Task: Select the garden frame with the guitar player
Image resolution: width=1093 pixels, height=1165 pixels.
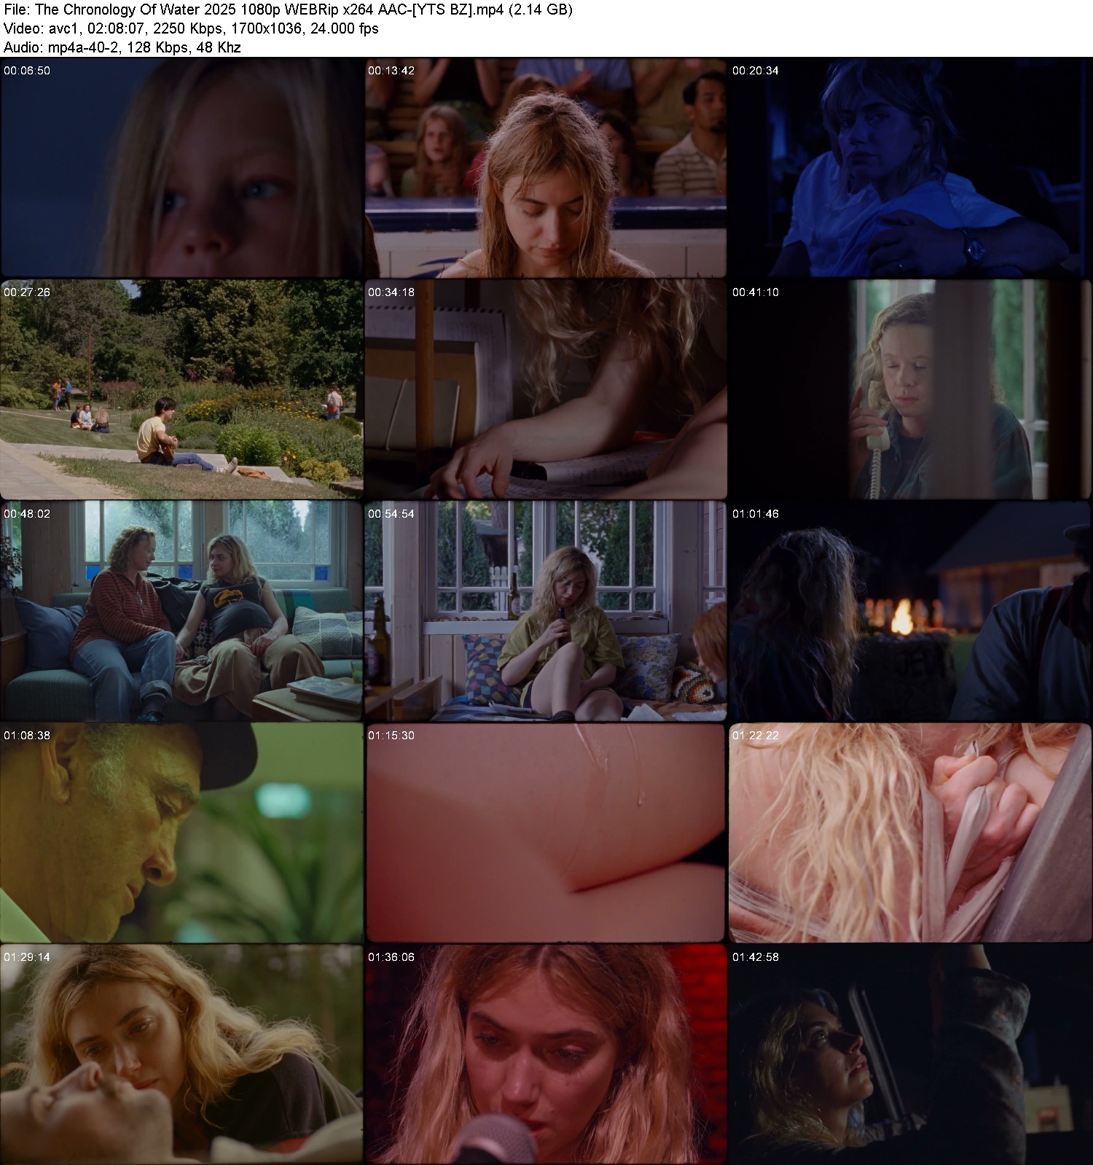Action: click(181, 389)
